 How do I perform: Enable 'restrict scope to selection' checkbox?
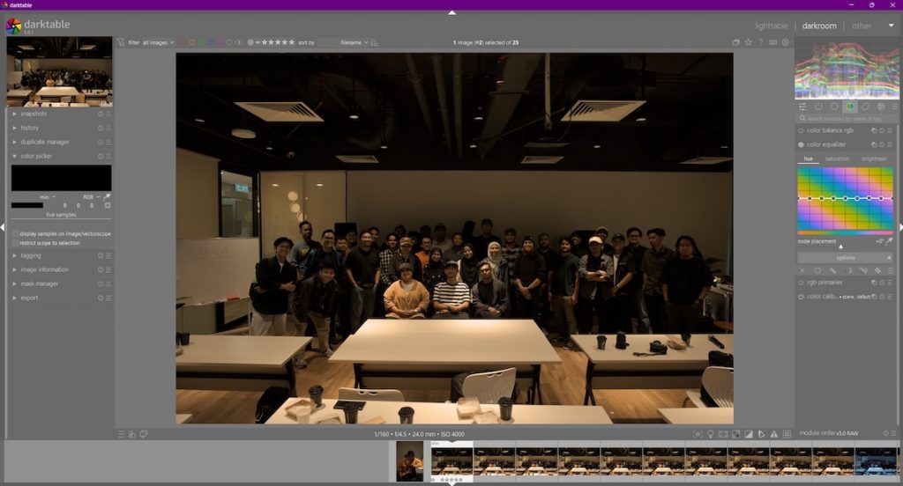click(x=16, y=243)
